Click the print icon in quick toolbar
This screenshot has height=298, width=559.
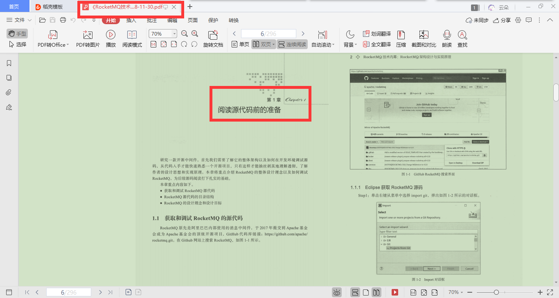coord(63,20)
